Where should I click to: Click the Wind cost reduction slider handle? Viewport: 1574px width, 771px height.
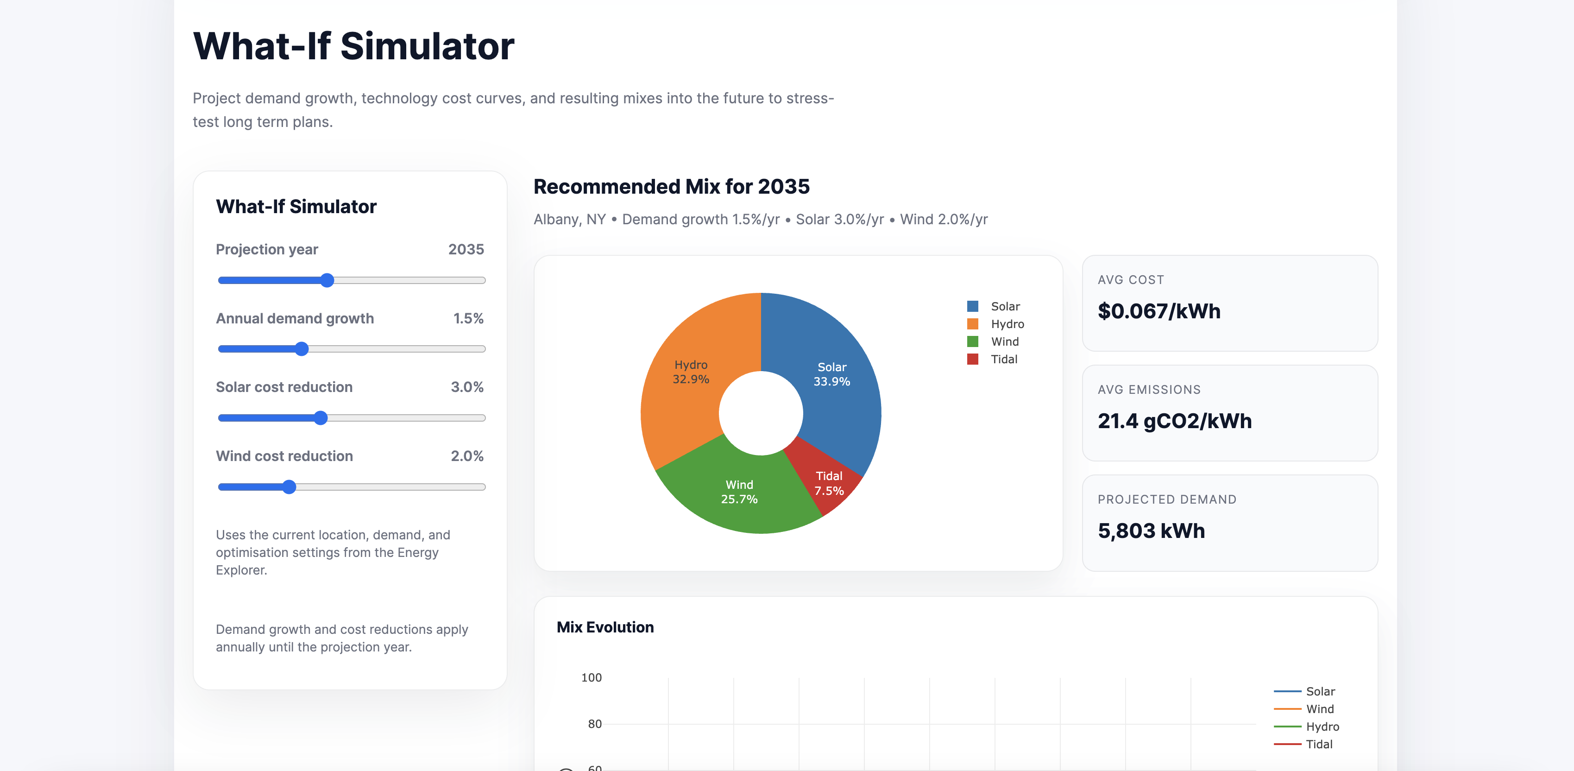click(289, 487)
